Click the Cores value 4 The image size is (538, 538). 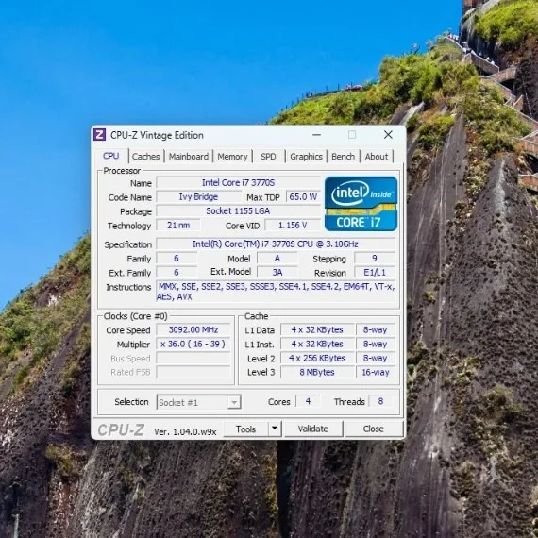pyautogui.click(x=308, y=401)
